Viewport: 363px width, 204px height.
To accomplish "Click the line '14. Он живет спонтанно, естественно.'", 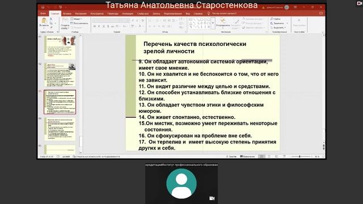I will click(x=187, y=117).
